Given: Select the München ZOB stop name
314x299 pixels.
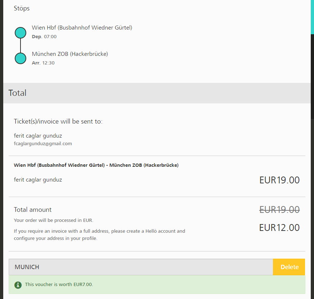Looking at the screenshot, I should 70,54.
